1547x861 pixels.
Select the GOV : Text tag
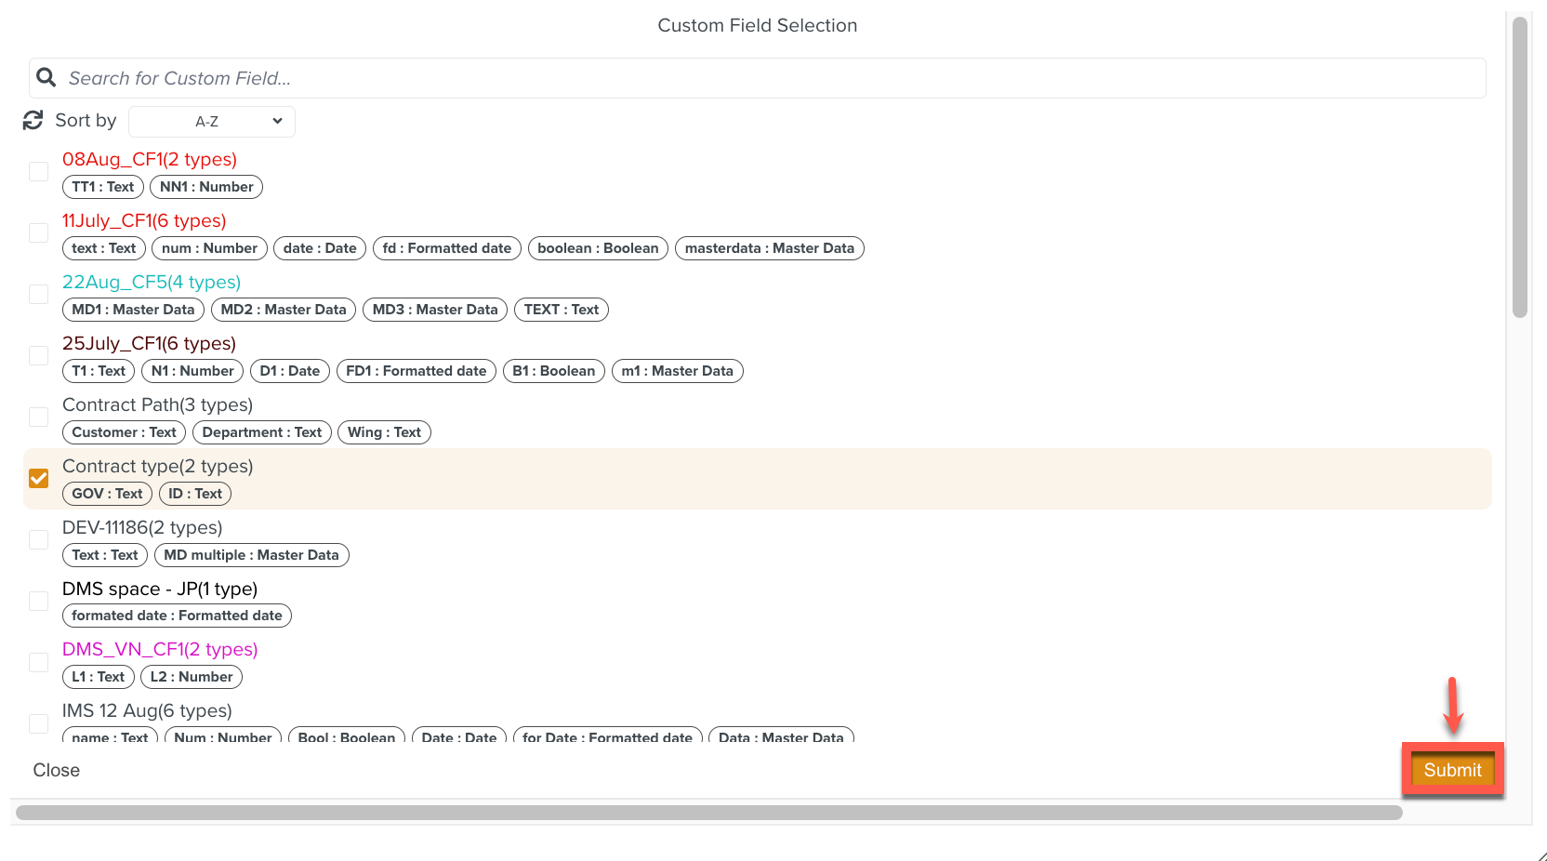107,494
